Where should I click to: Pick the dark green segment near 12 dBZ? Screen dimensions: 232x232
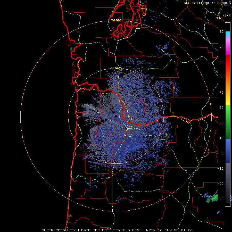228,133
